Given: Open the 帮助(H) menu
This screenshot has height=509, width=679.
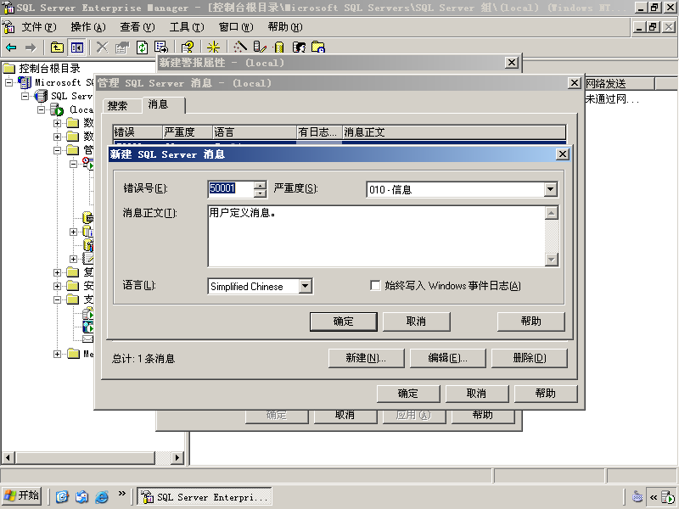Looking at the screenshot, I should coord(285,27).
